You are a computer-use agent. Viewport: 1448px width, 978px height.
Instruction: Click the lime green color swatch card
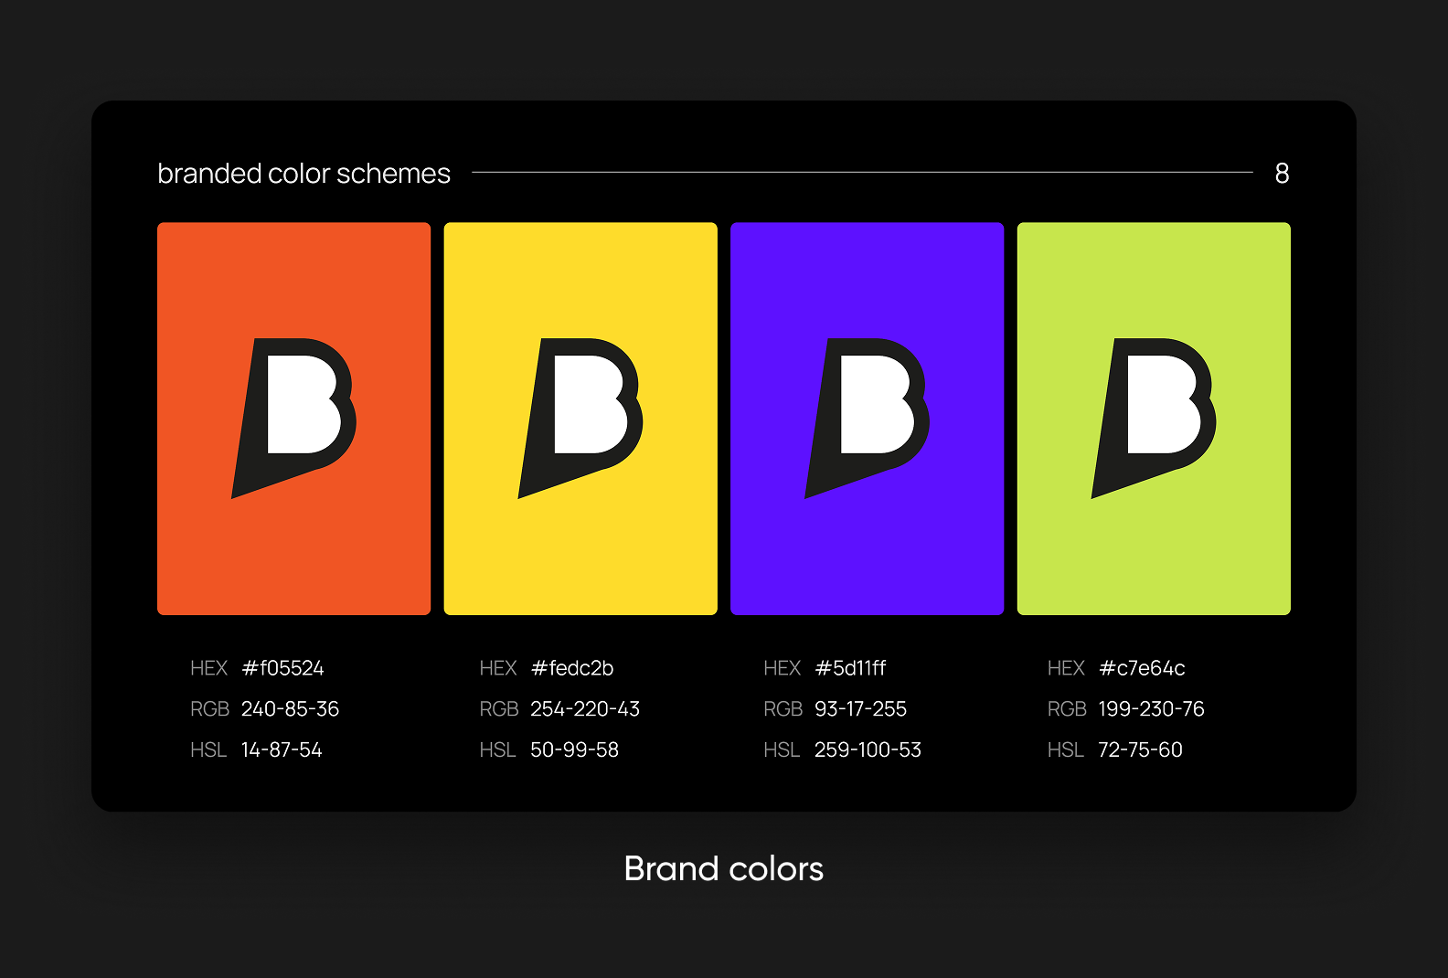(1154, 419)
